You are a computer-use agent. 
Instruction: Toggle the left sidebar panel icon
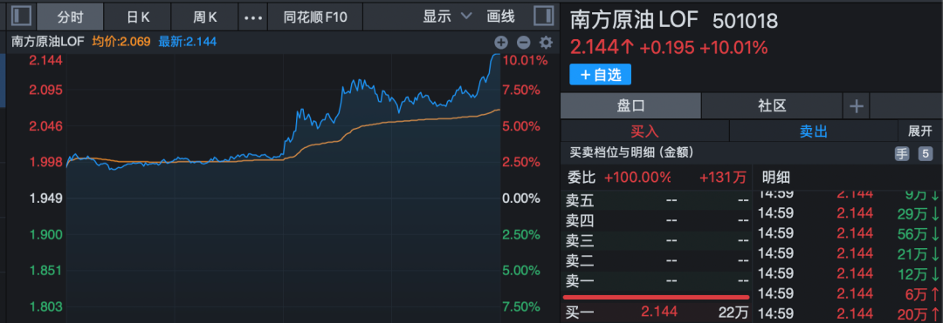[x=21, y=16]
